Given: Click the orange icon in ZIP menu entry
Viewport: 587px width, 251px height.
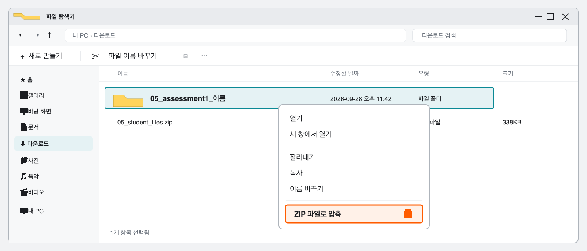Looking at the screenshot, I should [408, 213].
